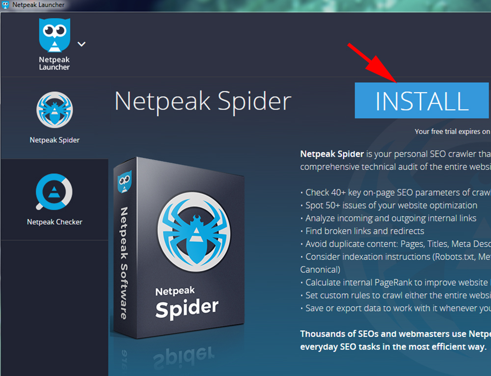Expand the dropdown arrow beside Netpeak Launcher
Viewport: 491px width, 376px height.
(81, 44)
